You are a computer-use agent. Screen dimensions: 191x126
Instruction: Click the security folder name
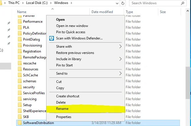pyautogui.click(x=29, y=87)
